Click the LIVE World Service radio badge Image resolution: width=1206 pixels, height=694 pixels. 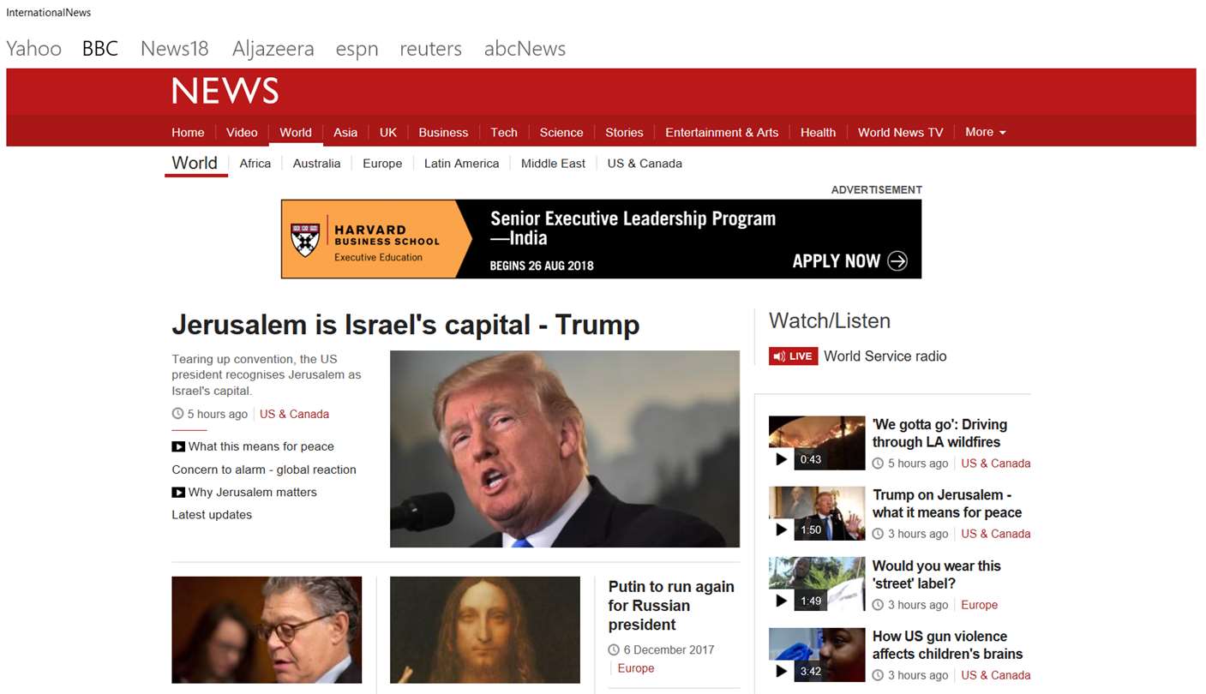tap(793, 356)
